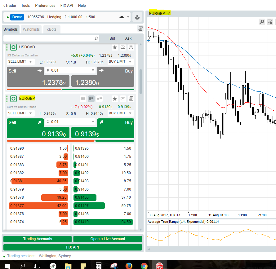The image size is (276, 269).
Task: Click the download tray icon beside account selector
Action: [x=137, y=17]
